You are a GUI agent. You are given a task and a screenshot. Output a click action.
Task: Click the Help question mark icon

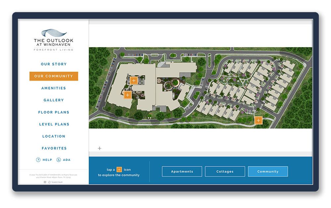click(x=38, y=160)
